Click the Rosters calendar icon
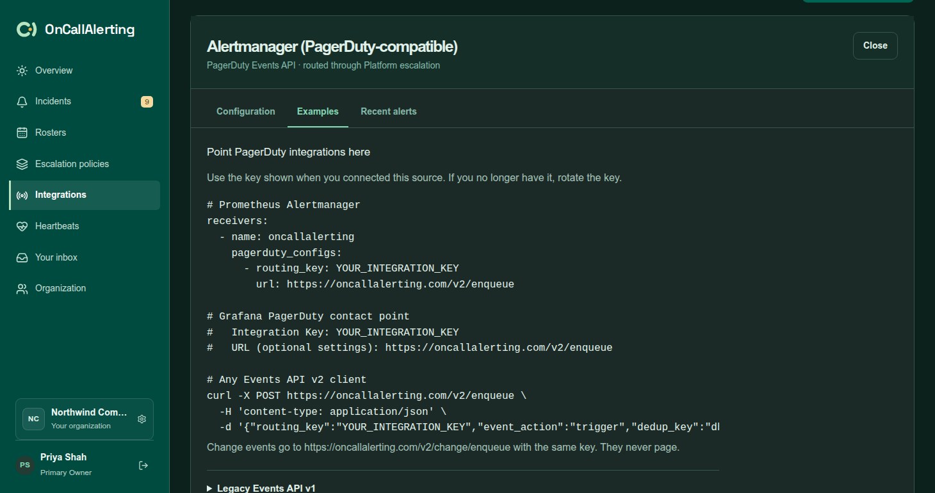 [x=22, y=133]
